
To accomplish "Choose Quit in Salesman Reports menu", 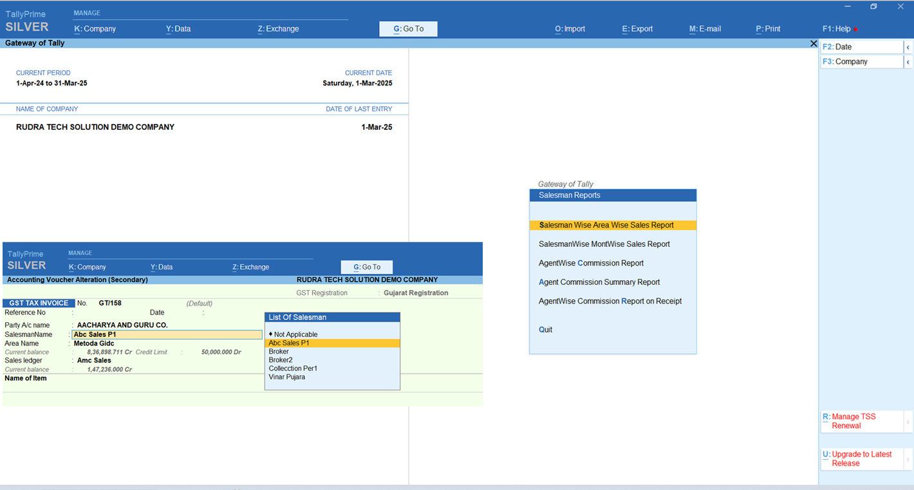I will click(545, 330).
